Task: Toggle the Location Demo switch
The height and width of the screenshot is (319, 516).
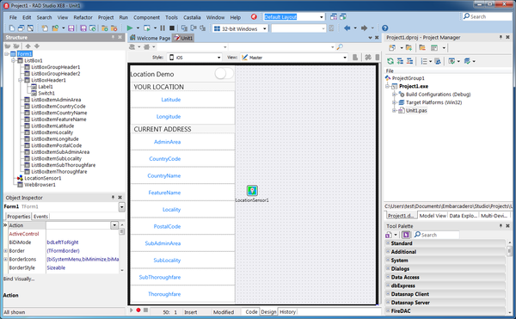Action: [x=224, y=73]
